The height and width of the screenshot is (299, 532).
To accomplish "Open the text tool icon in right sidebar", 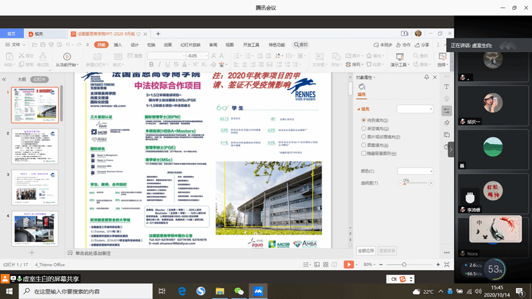I will 447,87.
